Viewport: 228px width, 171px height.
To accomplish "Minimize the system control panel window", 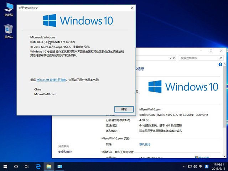I will click(201, 51).
